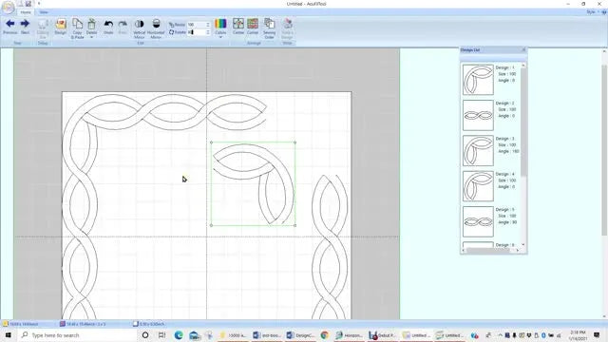608x342 pixels.
Task: Click the 'Angle : 180' text of Design 3
Action: click(x=508, y=151)
